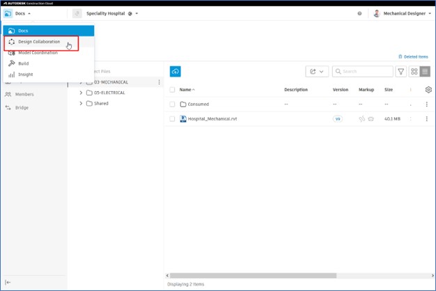Click the Bridge arrows icon
The image size is (436, 291).
click(8, 108)
